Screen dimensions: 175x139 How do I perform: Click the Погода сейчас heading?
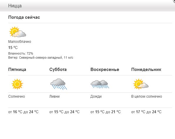tap(24, 17)
